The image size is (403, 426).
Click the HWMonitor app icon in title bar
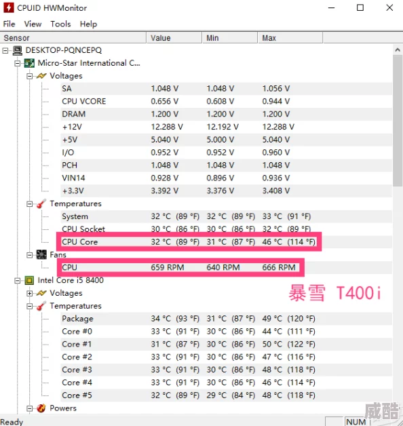pos(8,7)
